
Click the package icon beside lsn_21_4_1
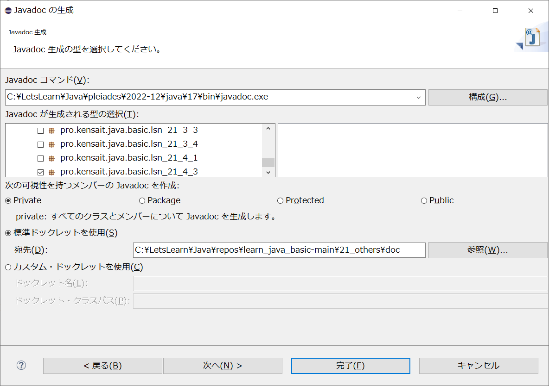coord(51,158)
